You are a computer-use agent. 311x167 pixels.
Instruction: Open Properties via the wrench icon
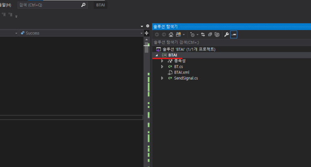[226, 35]
